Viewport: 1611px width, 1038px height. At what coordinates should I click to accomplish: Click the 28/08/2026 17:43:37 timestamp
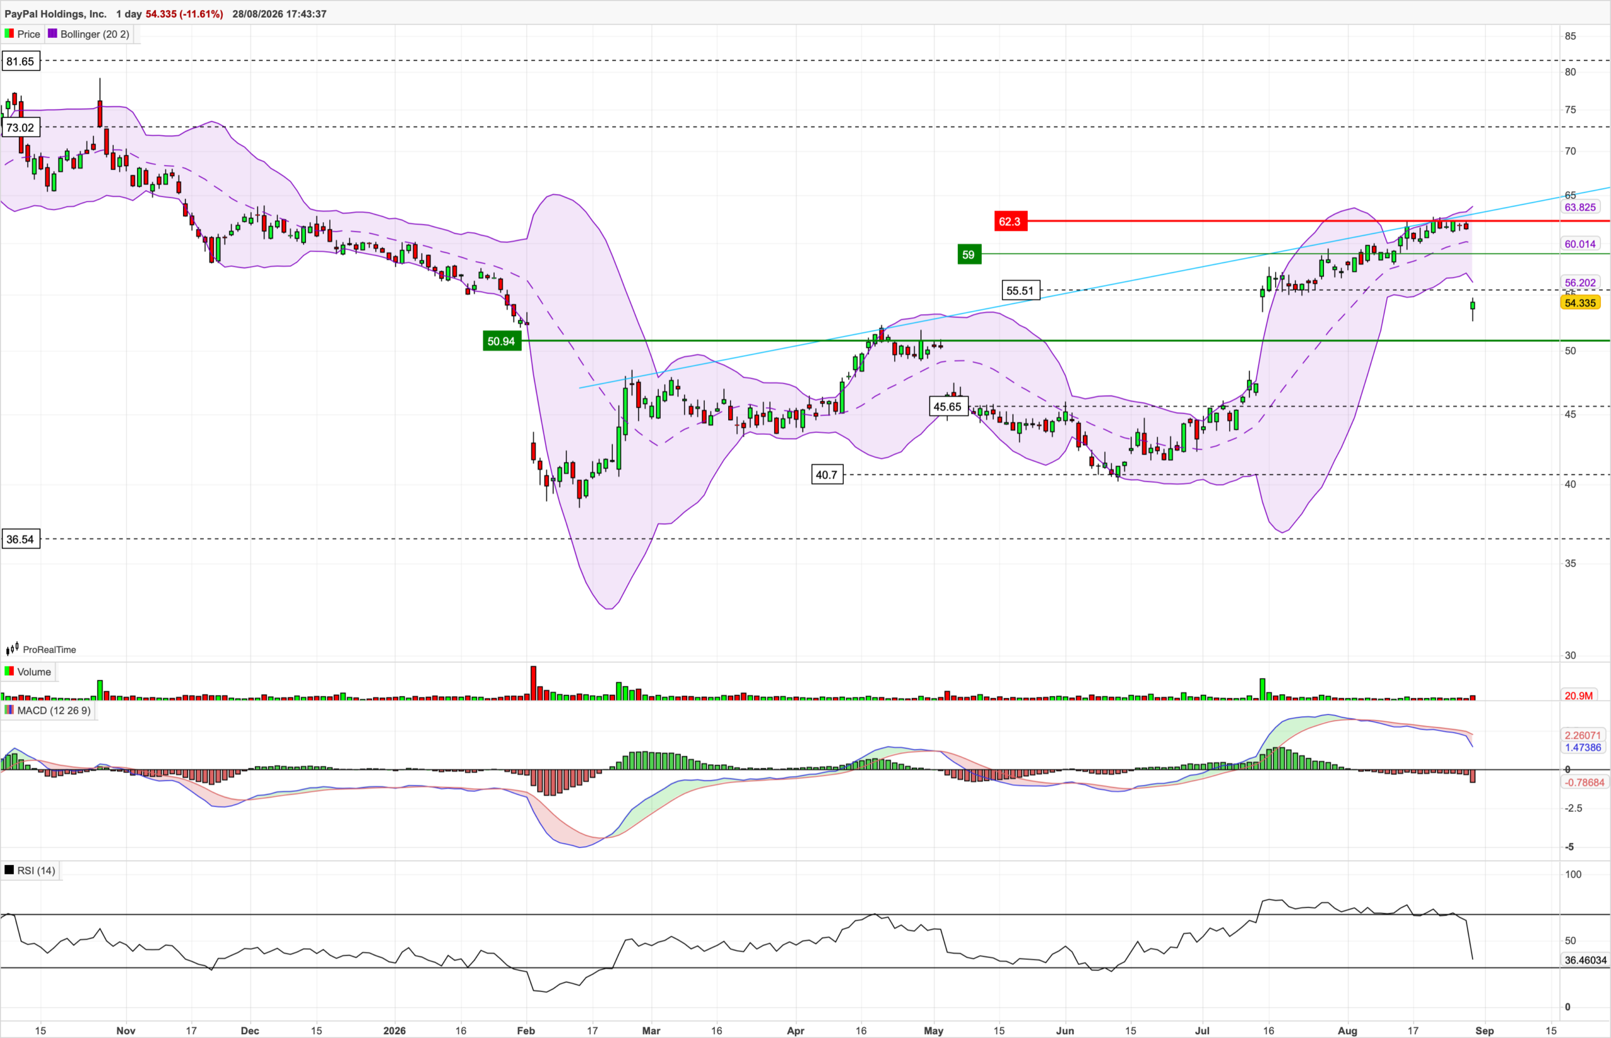tap(279, 13)
